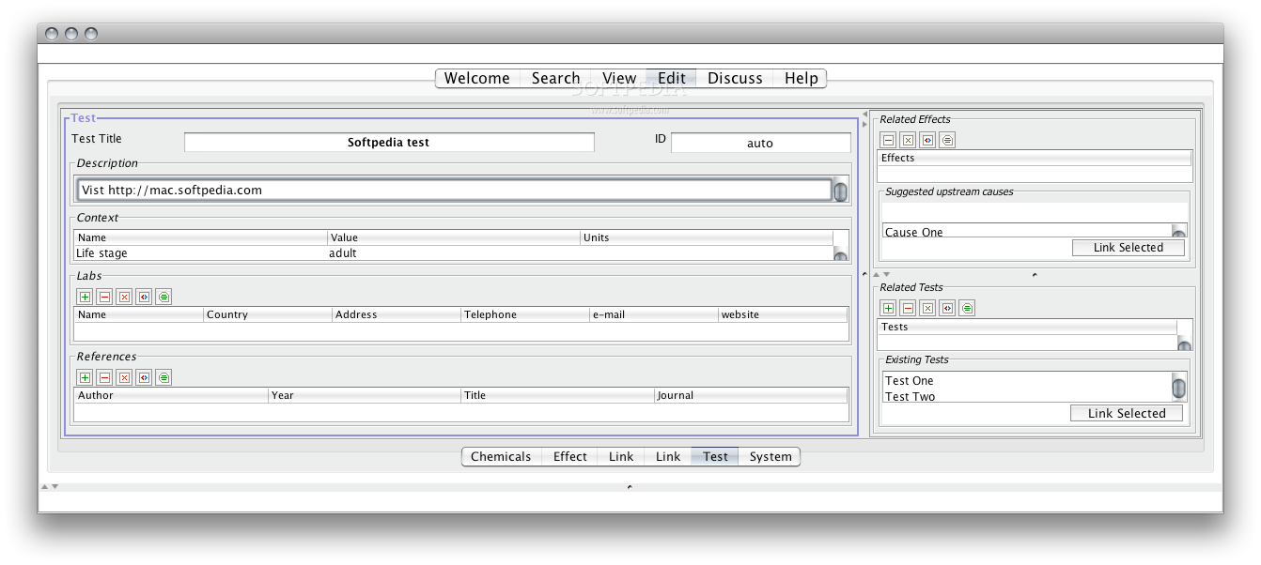Click the down arrow above Related Tests
This screenshot has height=565, width=1261.
885,275
